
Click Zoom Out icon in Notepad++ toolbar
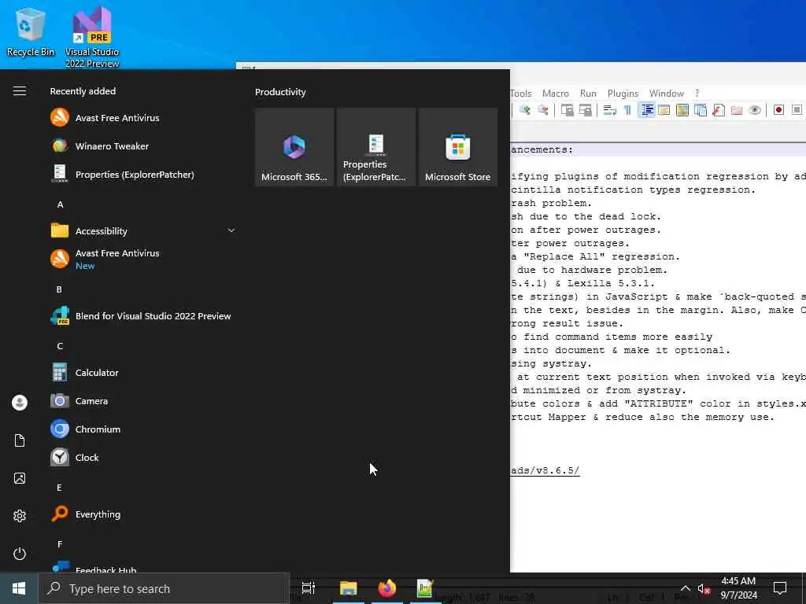(543, 110)
